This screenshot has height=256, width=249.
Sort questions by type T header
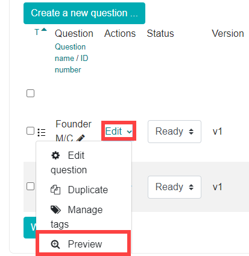[37, 33]
